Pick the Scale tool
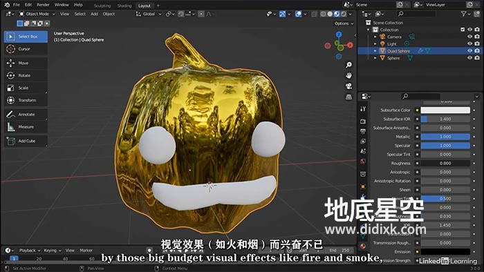 click(x=26, y=88)
